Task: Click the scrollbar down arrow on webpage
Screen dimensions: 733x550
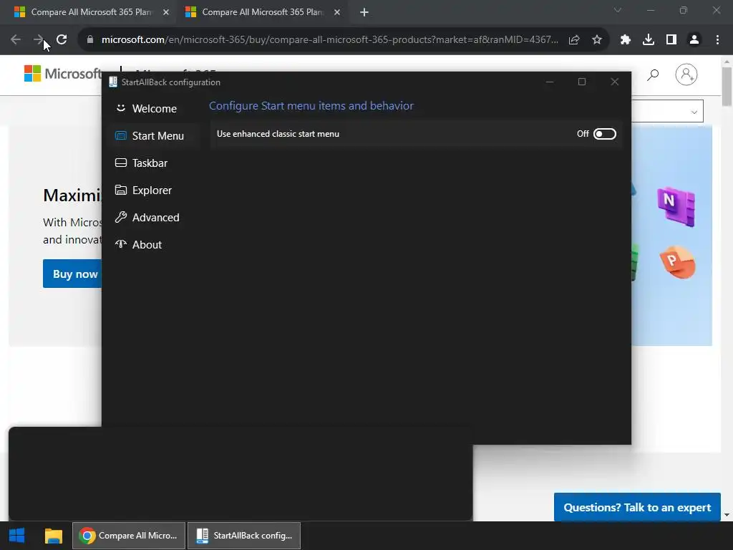Action: click(727, 515)
